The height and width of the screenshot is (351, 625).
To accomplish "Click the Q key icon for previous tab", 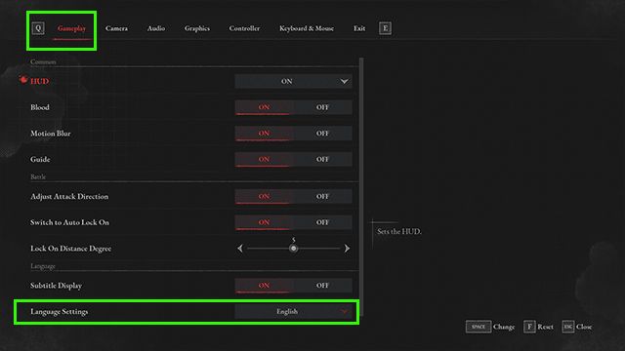I will pyautogui.click(x=38, y=28).
